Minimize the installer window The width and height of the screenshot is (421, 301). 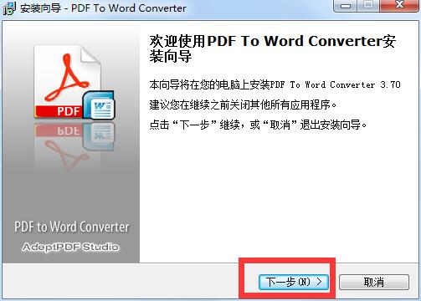pyautogui.click(x=346, y=5)
